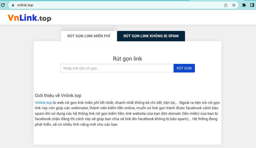Click empty space in the address bar
The width and height of the screenshot is (256, 148).
[x=127, y=5]
